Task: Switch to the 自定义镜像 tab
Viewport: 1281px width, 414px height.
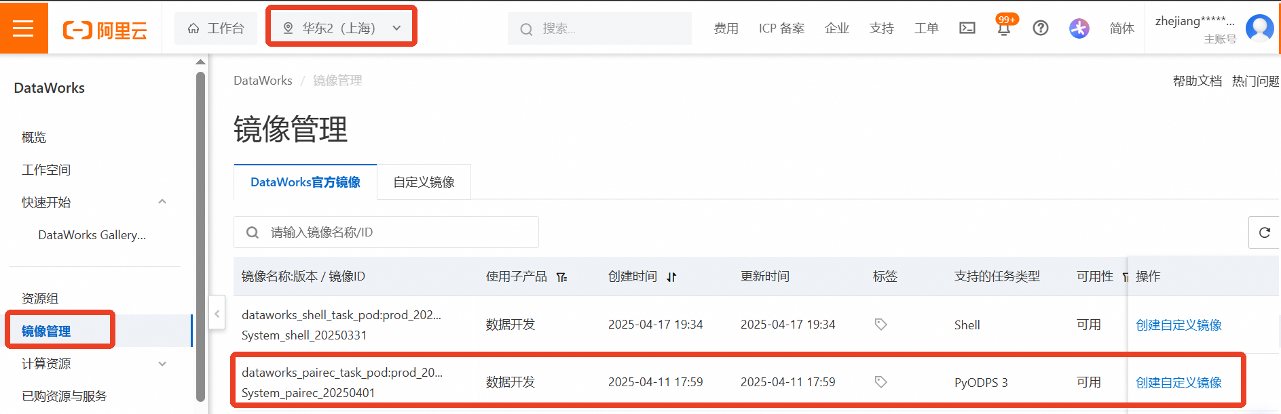Action: pyautogui.click(x=424, y=182)
